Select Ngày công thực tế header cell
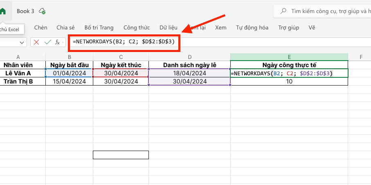 click(x=289, y=65)
